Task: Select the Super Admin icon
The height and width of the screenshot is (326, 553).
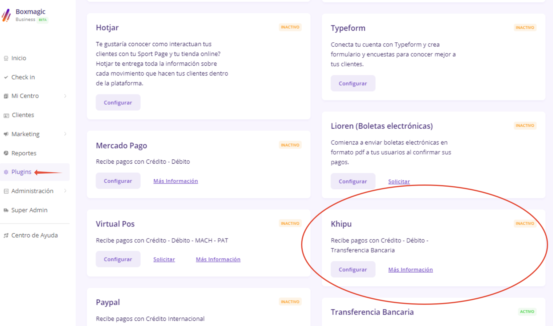Action: 6,210
